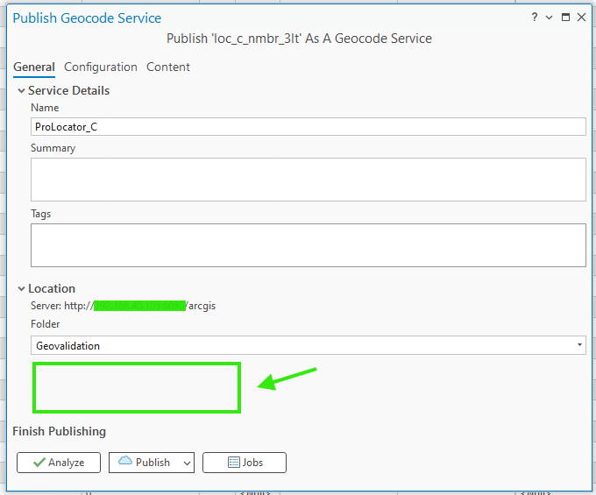Click the cloud Publish icon
This screenshot has width=596, height=495.
click(x=124, y=462)
